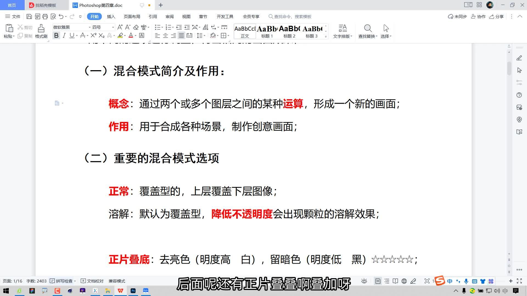
Task: Open the pen tool in the right sidebar
Action: (x=519, y=58)
